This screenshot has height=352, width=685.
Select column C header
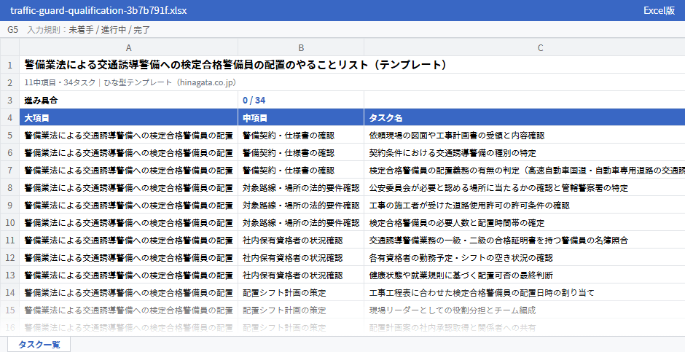point(524,47)
